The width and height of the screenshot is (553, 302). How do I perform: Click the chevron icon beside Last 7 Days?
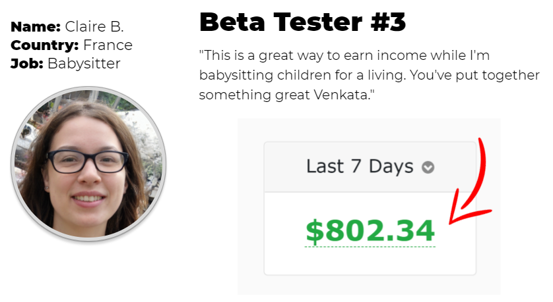coord(428,167)
